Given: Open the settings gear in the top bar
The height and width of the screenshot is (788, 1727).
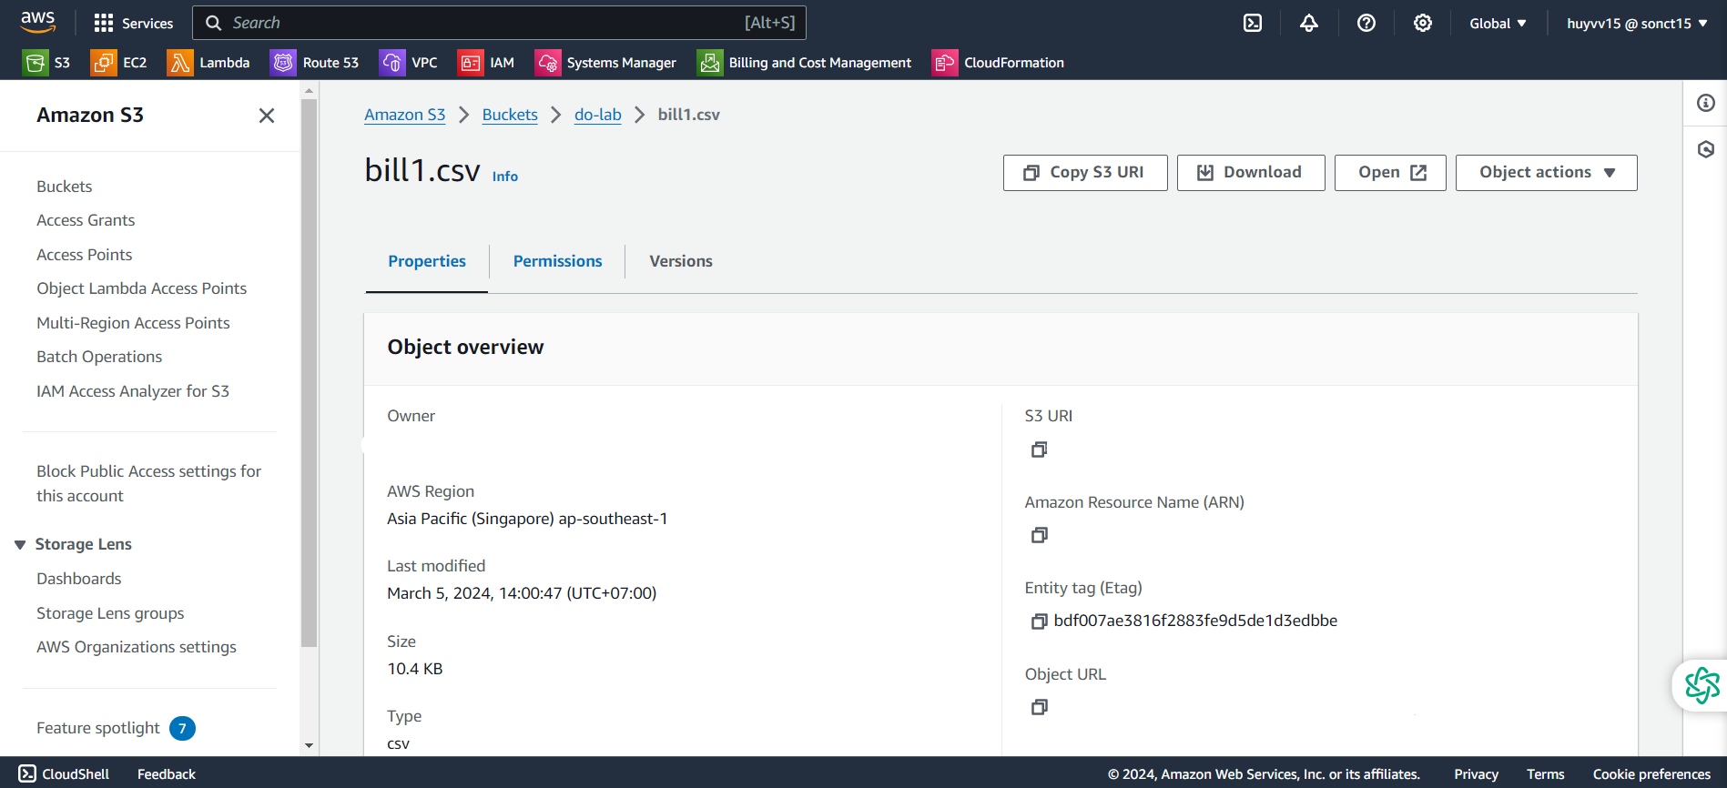Looking at the screenshot, I should coord(1423,23).
